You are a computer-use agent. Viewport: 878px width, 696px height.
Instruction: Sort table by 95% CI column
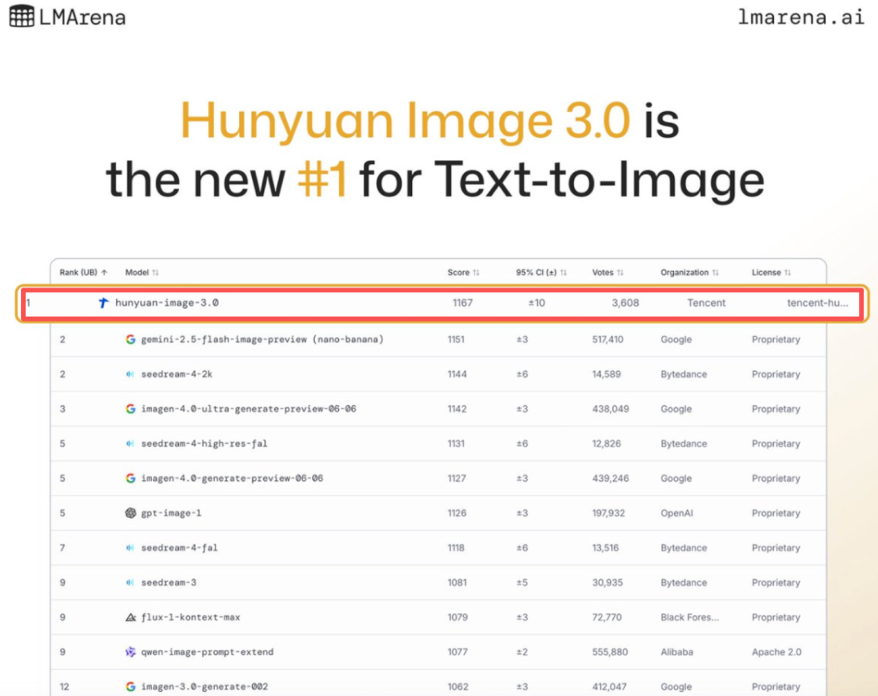(541, 272)
